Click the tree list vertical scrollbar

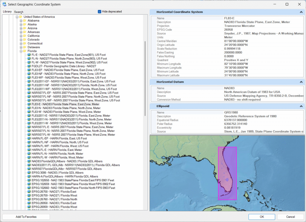click(x=145, y=78)
